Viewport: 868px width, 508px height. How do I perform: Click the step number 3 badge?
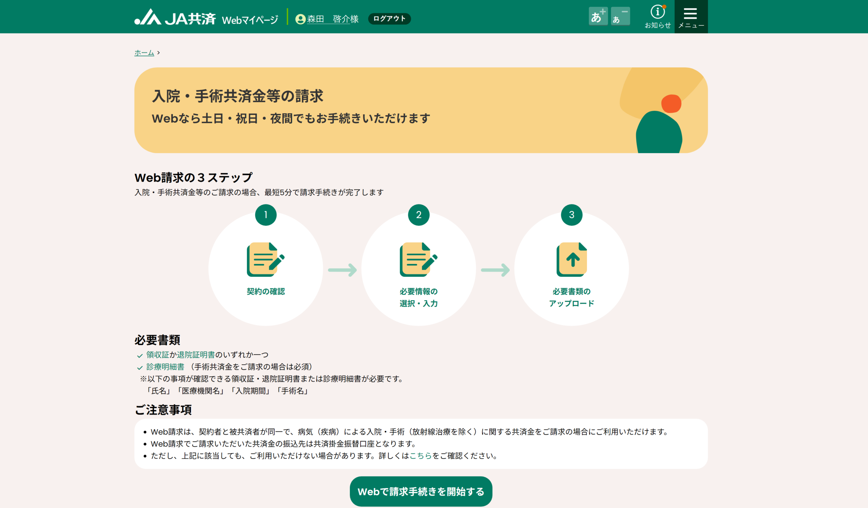point(571,215)
